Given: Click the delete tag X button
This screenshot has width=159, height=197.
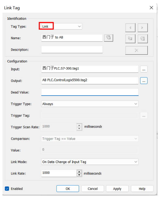Looking at the screenshot, I should click(136, 50).
